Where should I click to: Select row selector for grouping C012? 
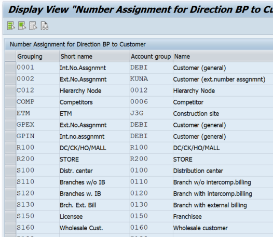point(10,90)
